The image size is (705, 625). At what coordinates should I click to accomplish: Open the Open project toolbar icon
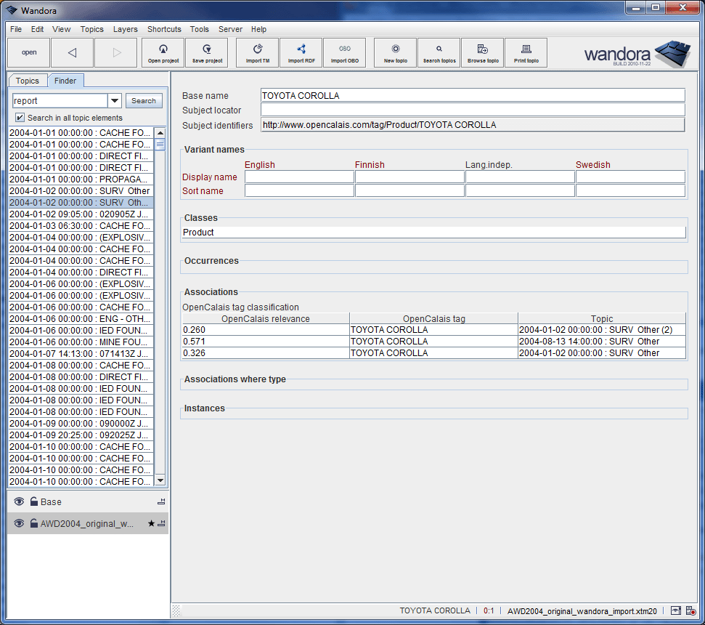pos(163,52)
